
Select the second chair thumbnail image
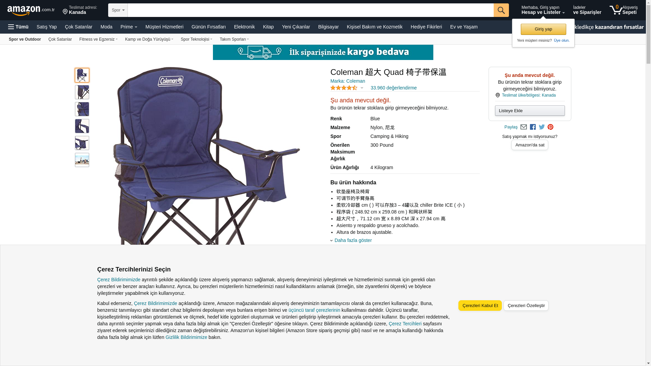coord(82,92)
